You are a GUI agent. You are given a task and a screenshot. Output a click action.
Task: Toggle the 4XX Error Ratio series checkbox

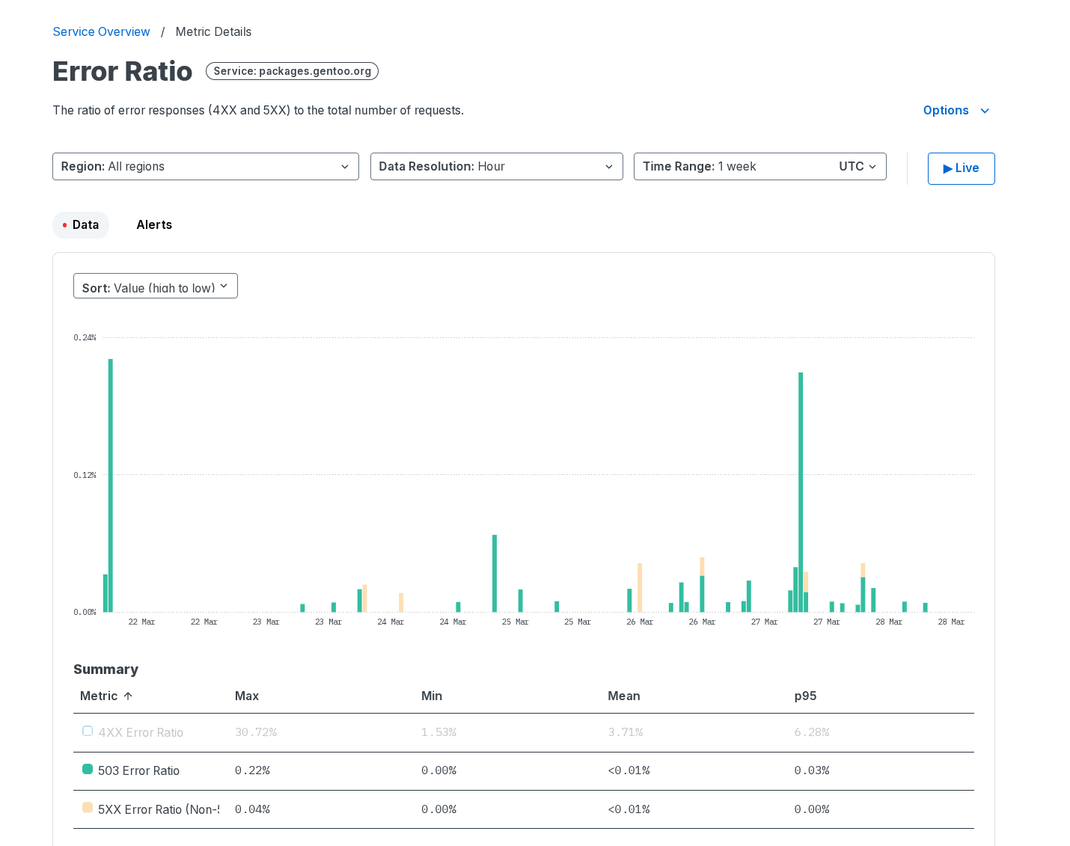[88, 732]
